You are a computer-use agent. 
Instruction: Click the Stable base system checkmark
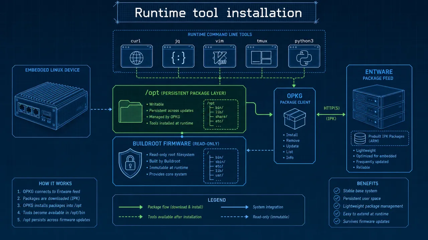(337, 191)
